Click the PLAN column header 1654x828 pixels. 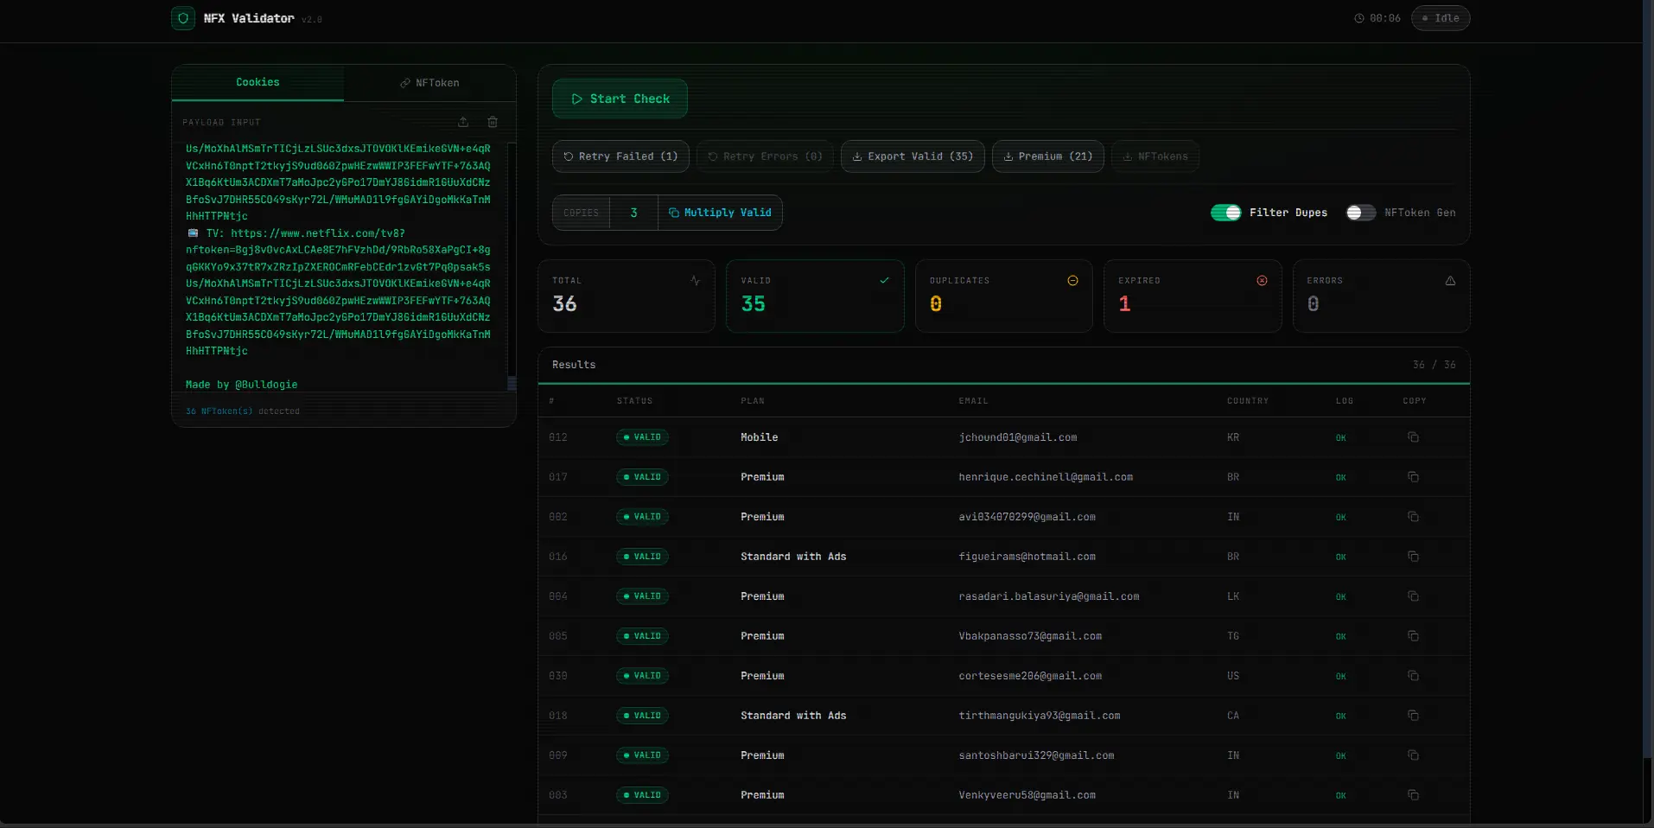point(753,401)
